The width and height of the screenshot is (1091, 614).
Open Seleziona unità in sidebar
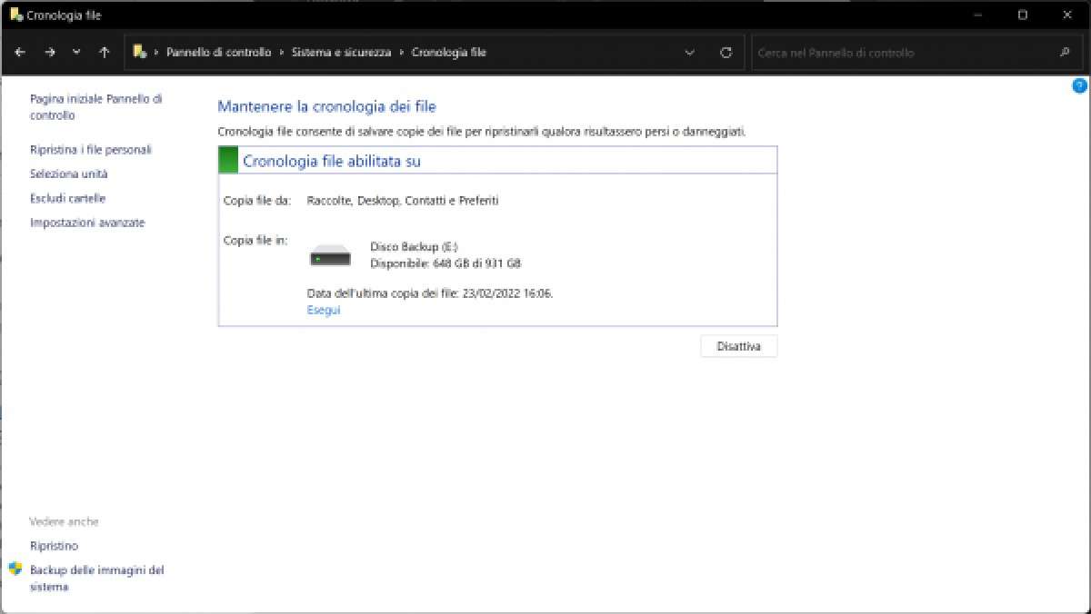click(69, 174)
